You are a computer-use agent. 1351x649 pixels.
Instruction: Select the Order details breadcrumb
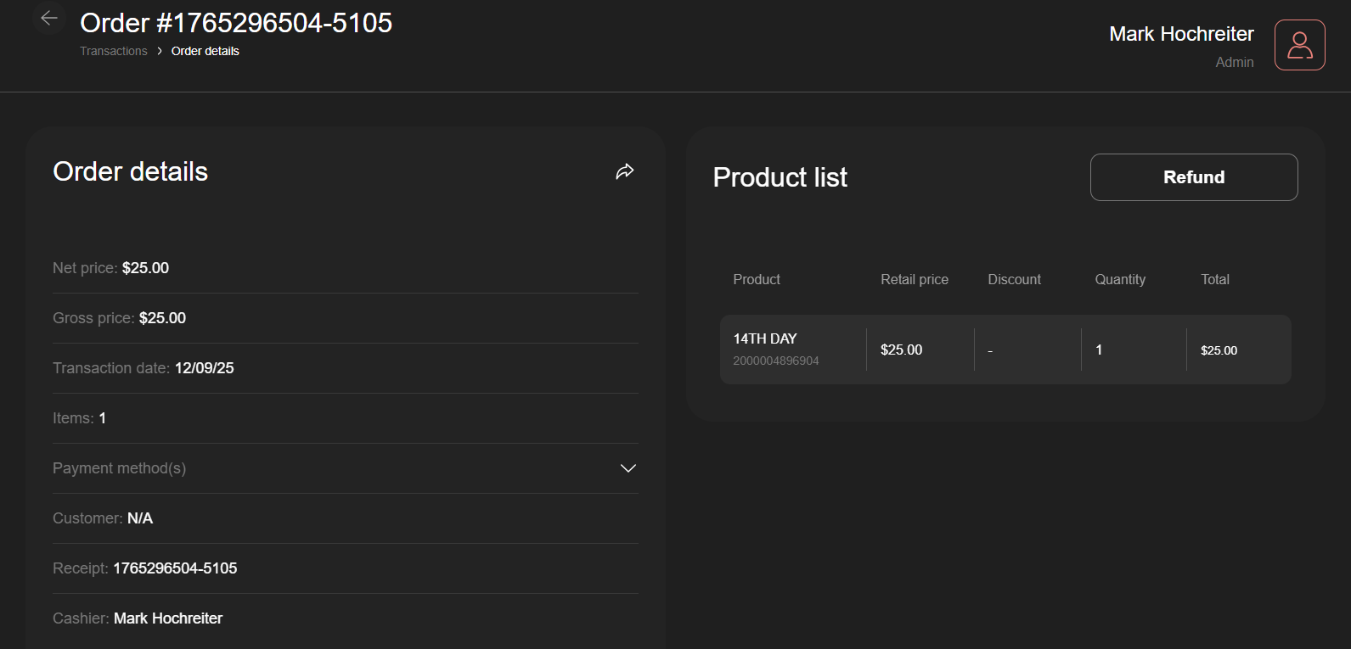(x=205, y=51)
